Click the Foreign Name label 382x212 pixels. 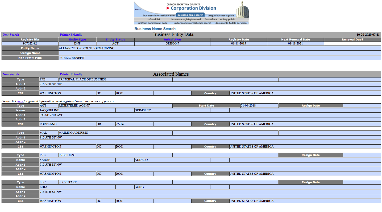pyautogui.click(x=30, y=53)
